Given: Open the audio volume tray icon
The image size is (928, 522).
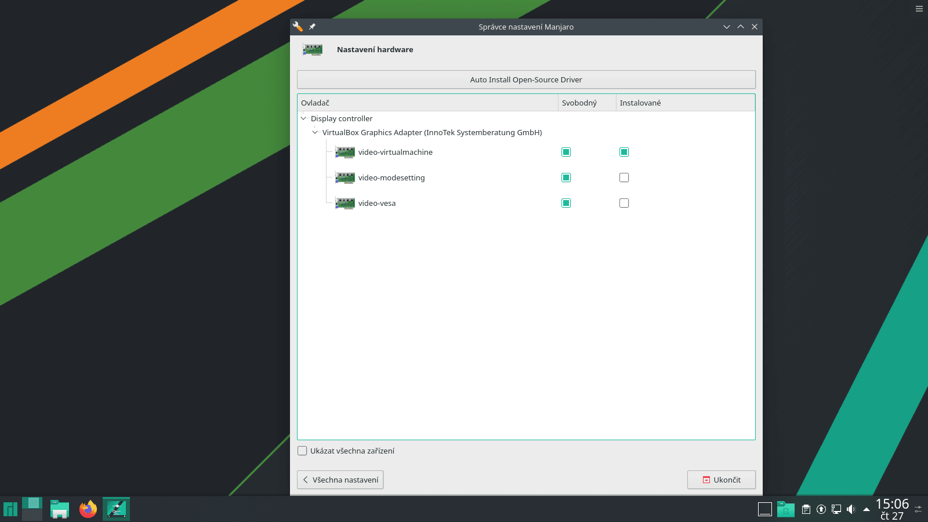Looking at the screenshot, I should pyautogui.click(x=851, y=509).
